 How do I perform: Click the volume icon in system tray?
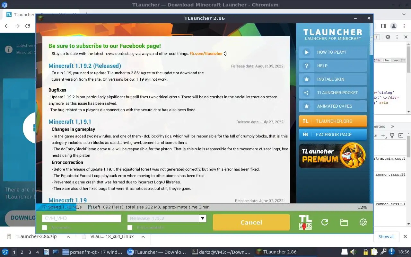(x=354, y=252)
